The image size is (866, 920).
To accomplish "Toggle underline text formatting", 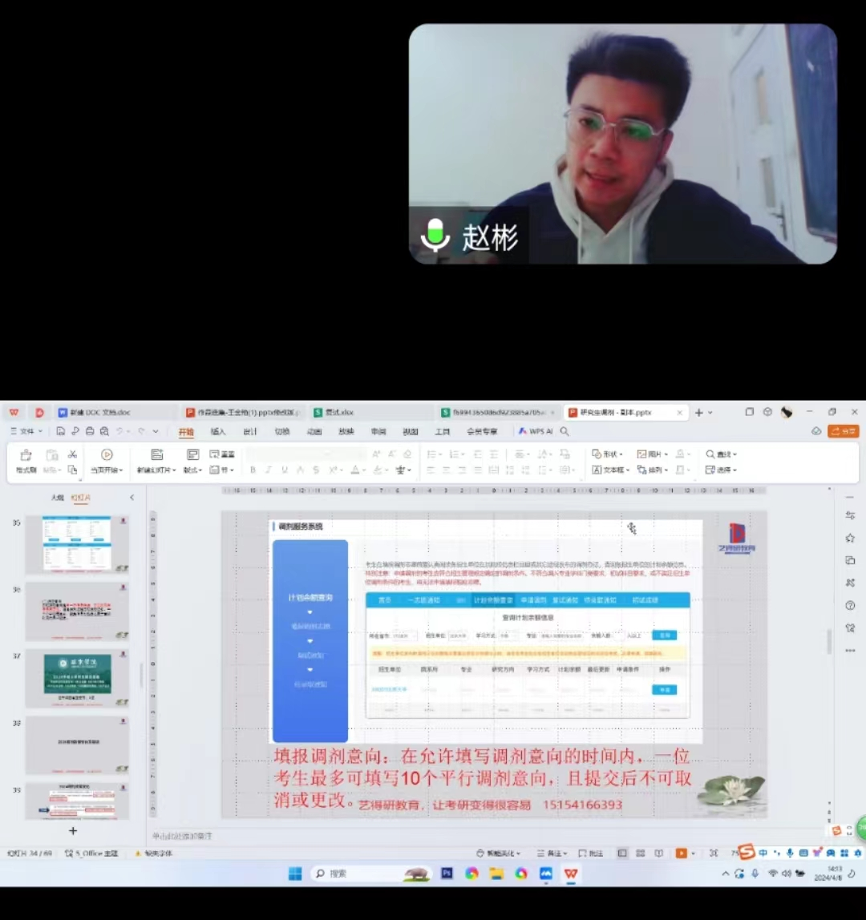I will tap(285, 470).
